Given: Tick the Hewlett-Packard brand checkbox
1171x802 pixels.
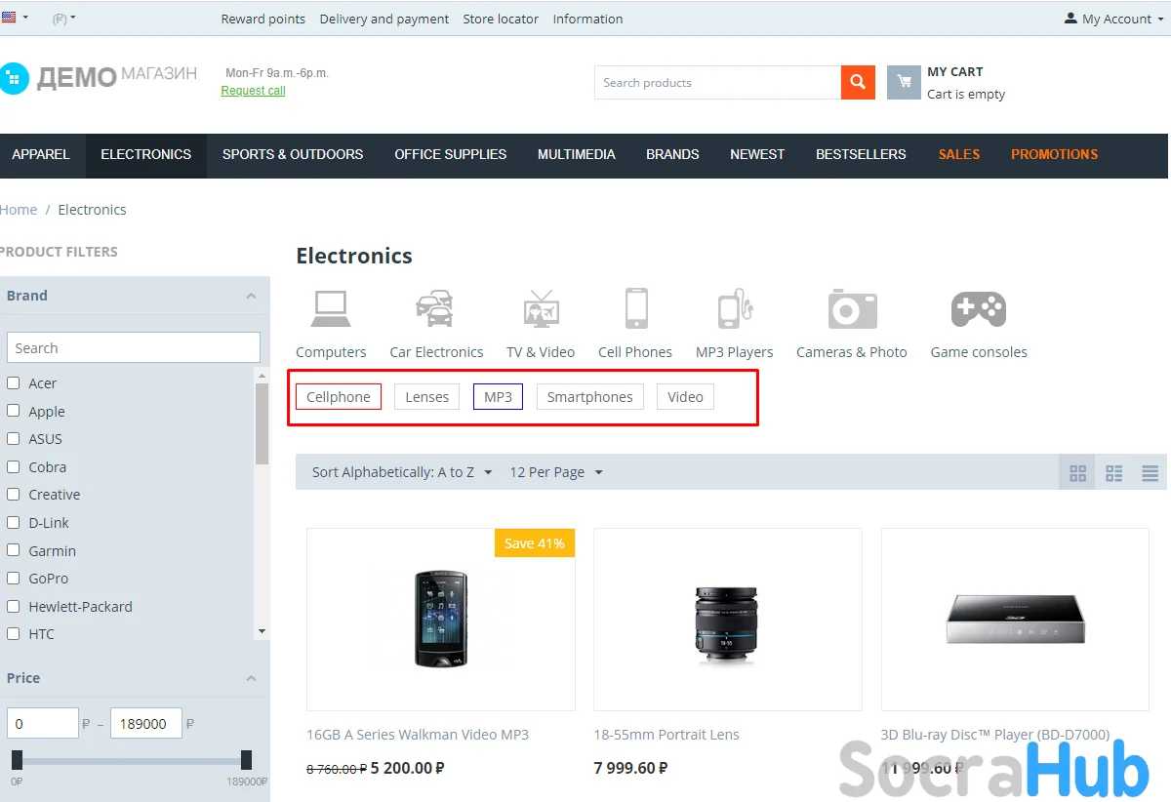Looking at the screenshot, I should [x=14, y=606].
